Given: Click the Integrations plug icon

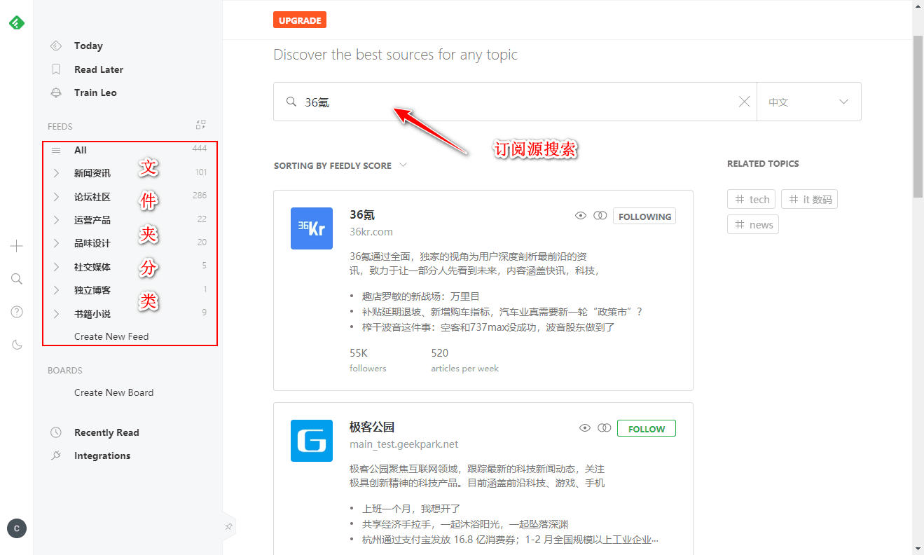Looking at the screenshot, I should coord(56,455).
